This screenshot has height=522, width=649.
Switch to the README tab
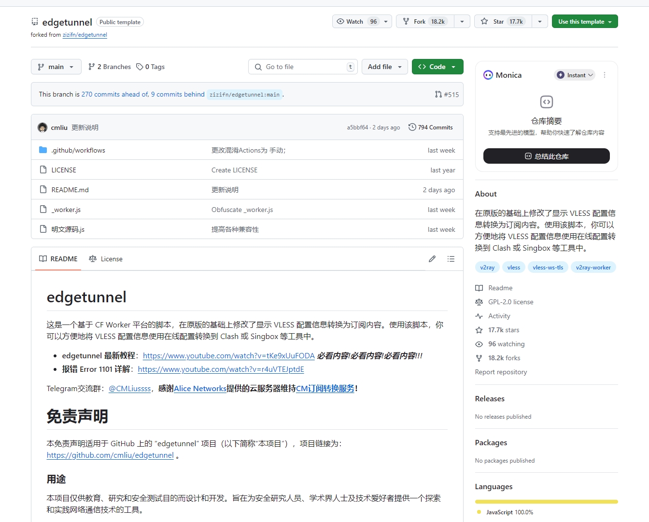pos(58,259)
